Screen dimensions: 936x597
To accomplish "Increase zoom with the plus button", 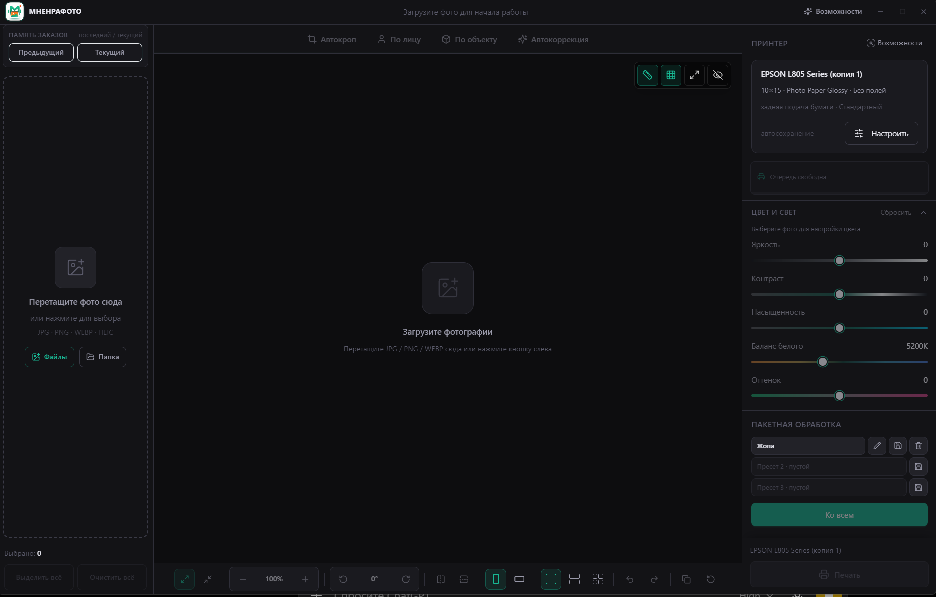I will tap(305, 579).
